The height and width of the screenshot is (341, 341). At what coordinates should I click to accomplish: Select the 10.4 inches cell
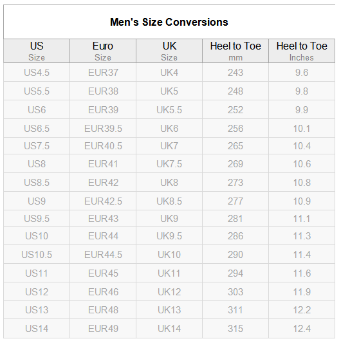point(302,146)
